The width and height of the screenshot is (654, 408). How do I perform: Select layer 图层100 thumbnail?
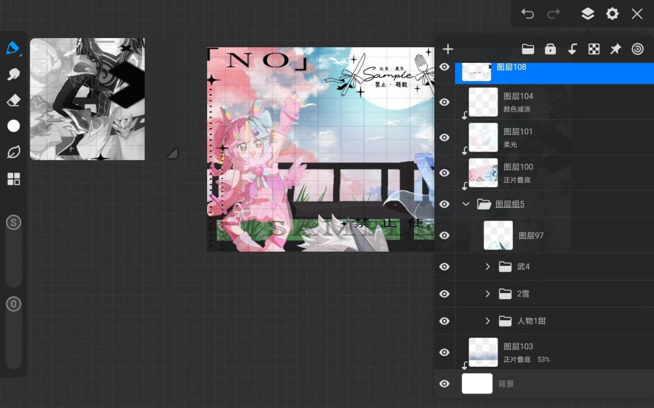pos(483,173)
